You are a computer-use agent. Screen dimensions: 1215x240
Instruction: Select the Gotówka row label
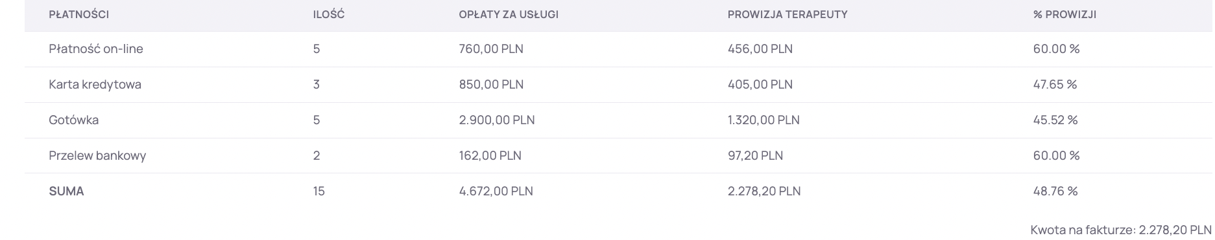(73, 120)
